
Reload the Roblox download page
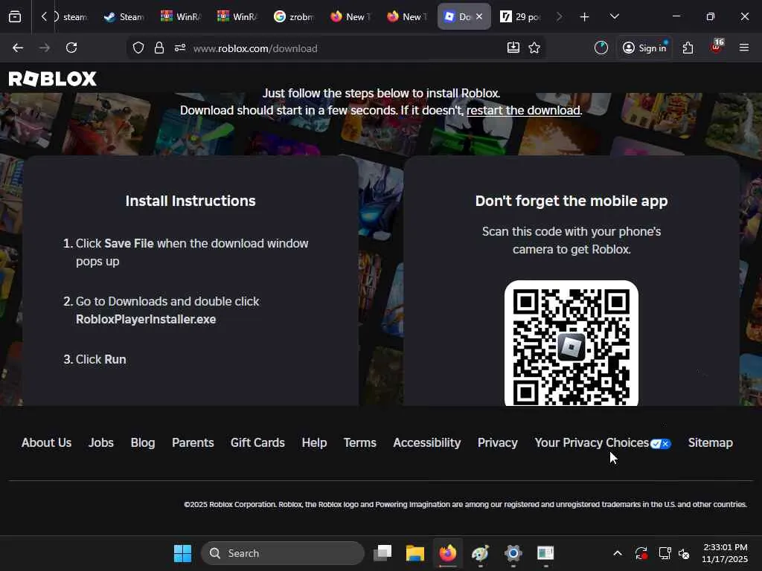71,48
